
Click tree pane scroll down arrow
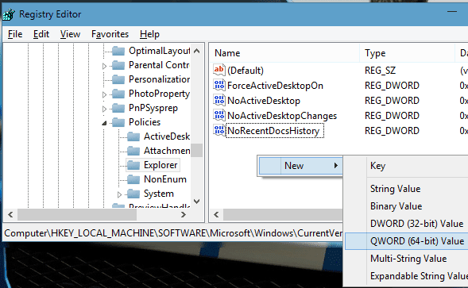197,202
